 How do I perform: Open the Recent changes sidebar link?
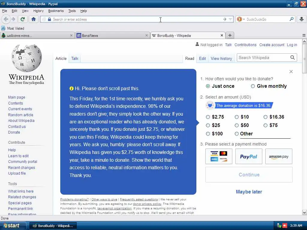tap(21, 168)
